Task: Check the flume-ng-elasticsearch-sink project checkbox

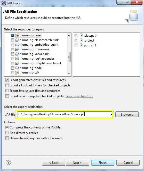Action: (x=12, y=40)
